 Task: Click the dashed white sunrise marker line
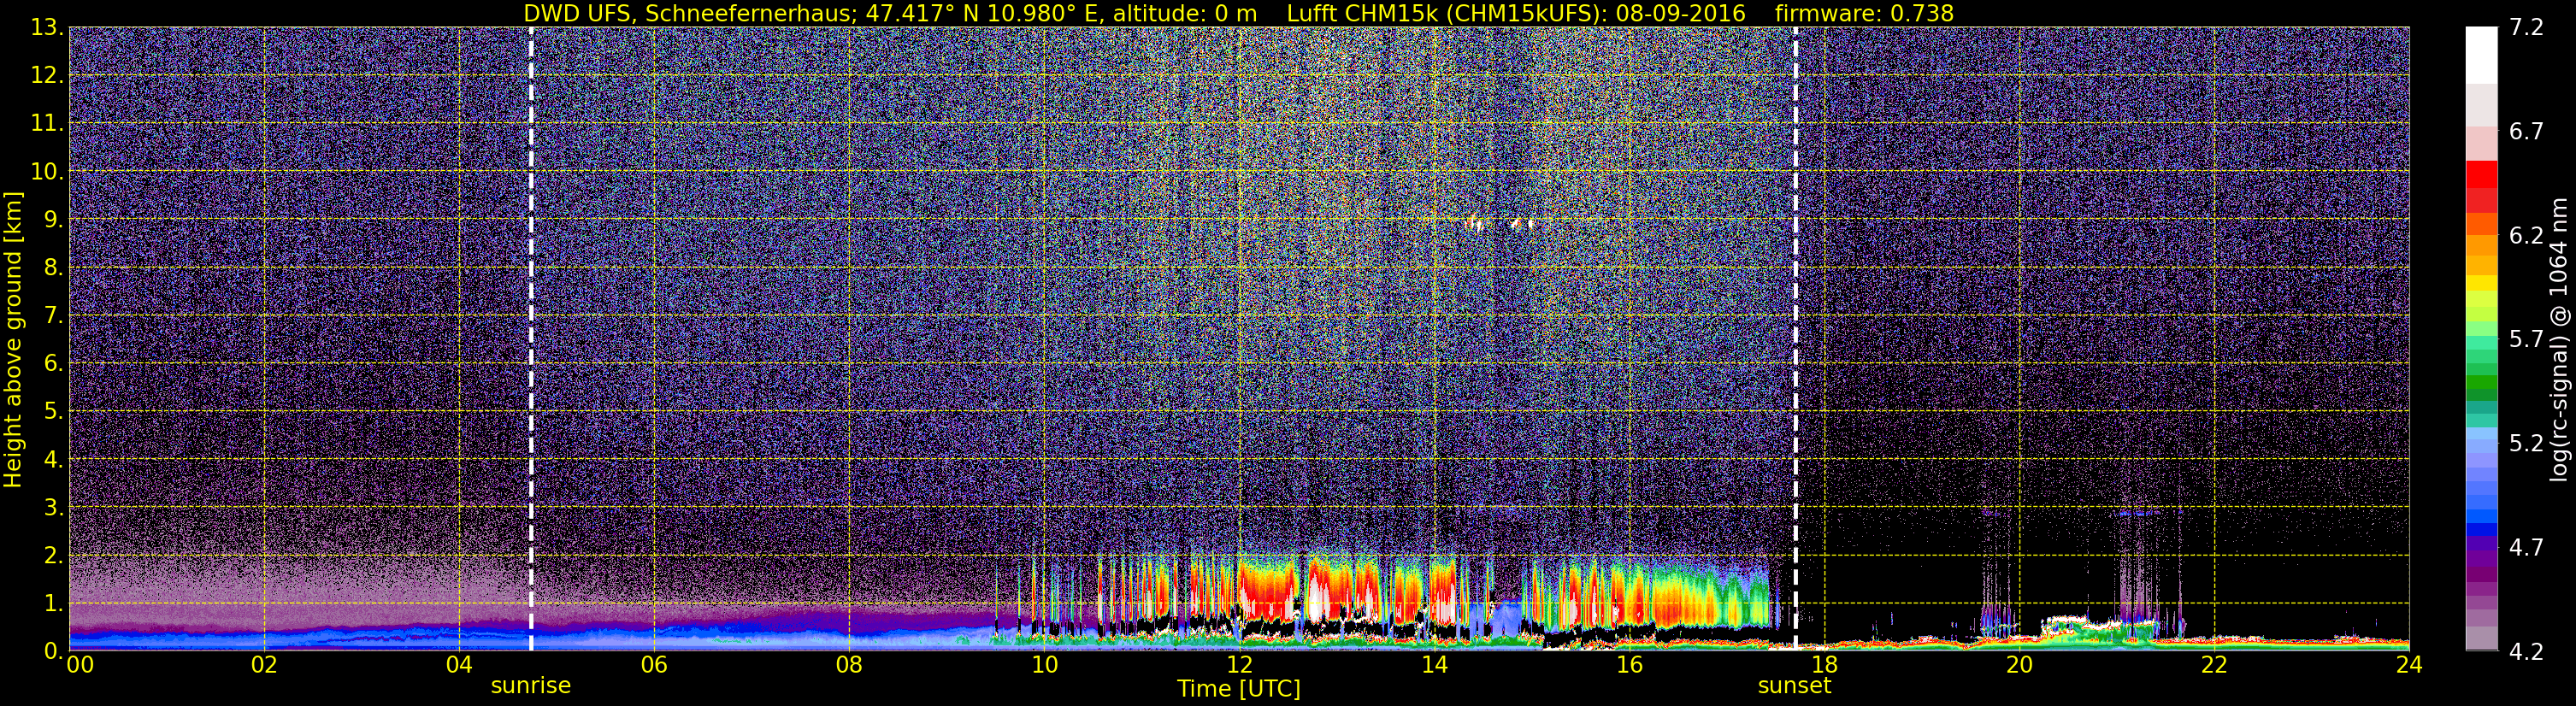click(530, 339)
